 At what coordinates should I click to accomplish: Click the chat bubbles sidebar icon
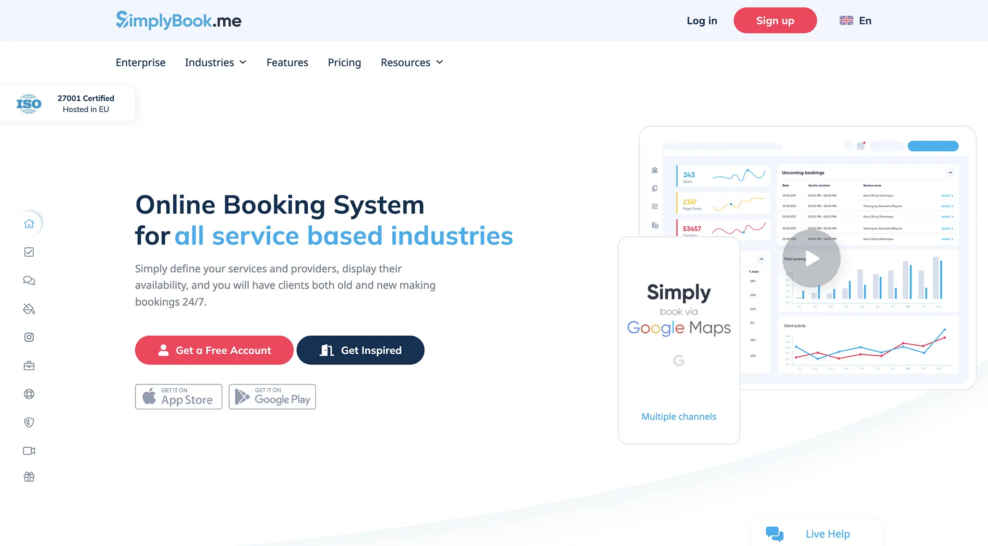coord(29,280)
